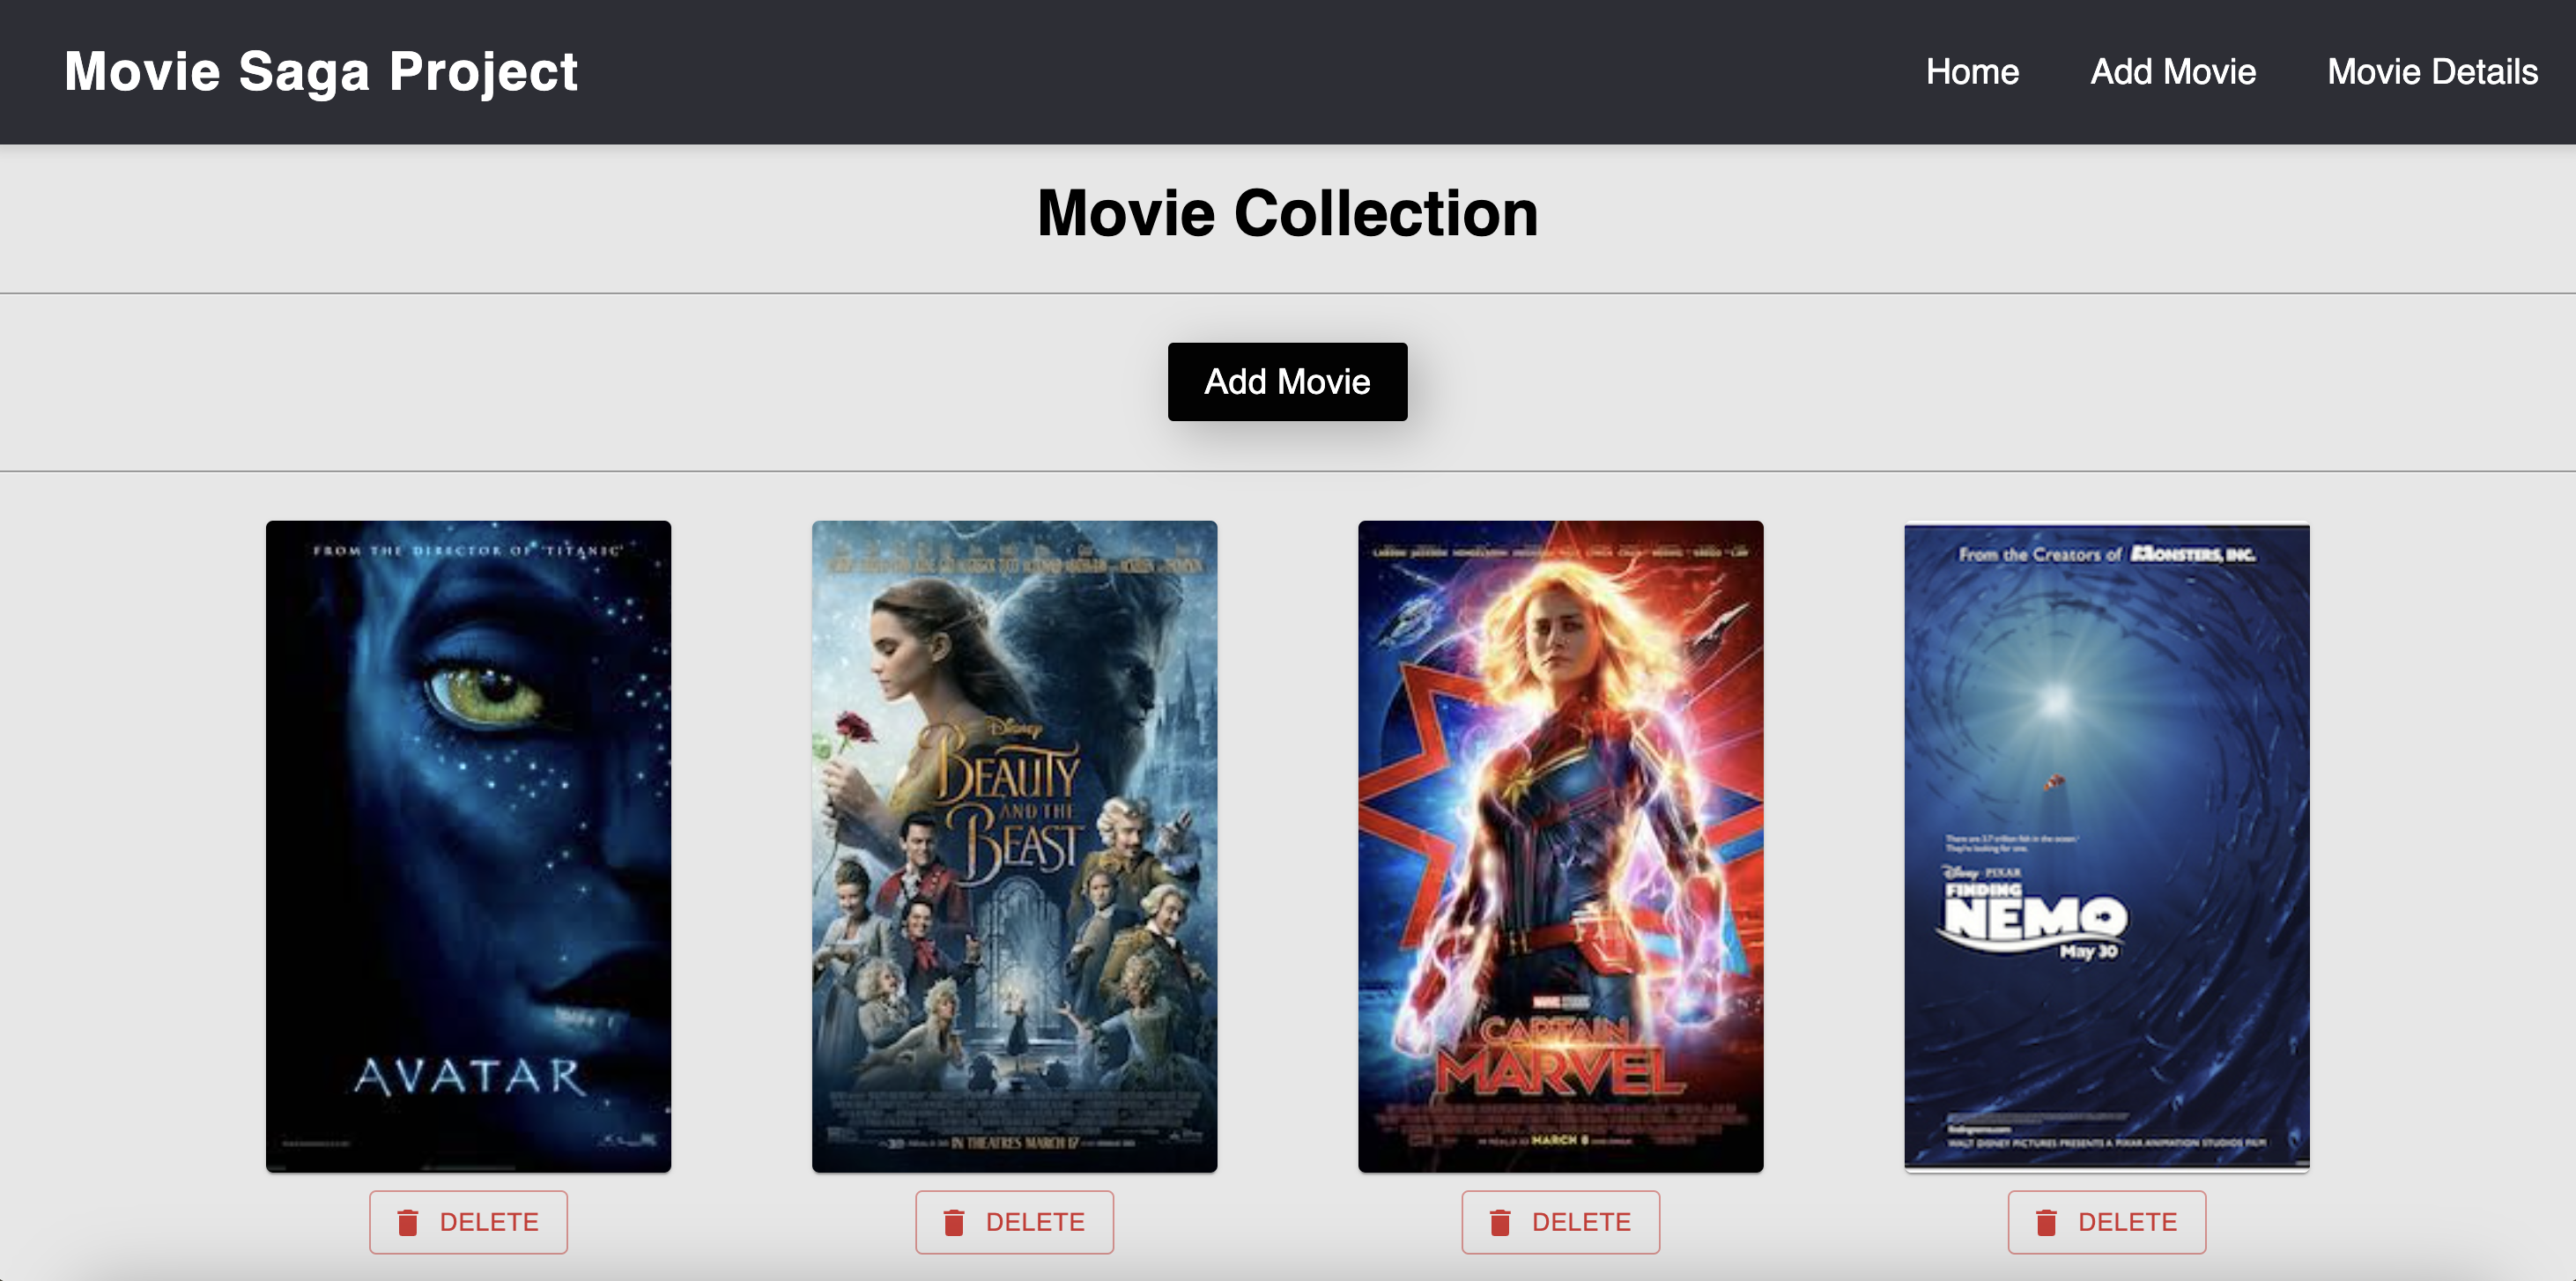Go to Movie Details nav link
Screen dimensions: 2576x1281
(2432, 72)
